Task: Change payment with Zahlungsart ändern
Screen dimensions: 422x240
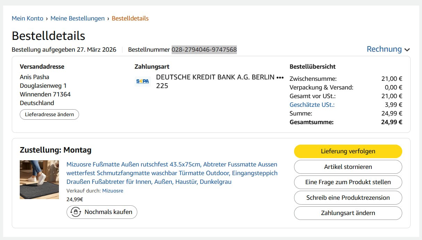Action: click(348, 213)
